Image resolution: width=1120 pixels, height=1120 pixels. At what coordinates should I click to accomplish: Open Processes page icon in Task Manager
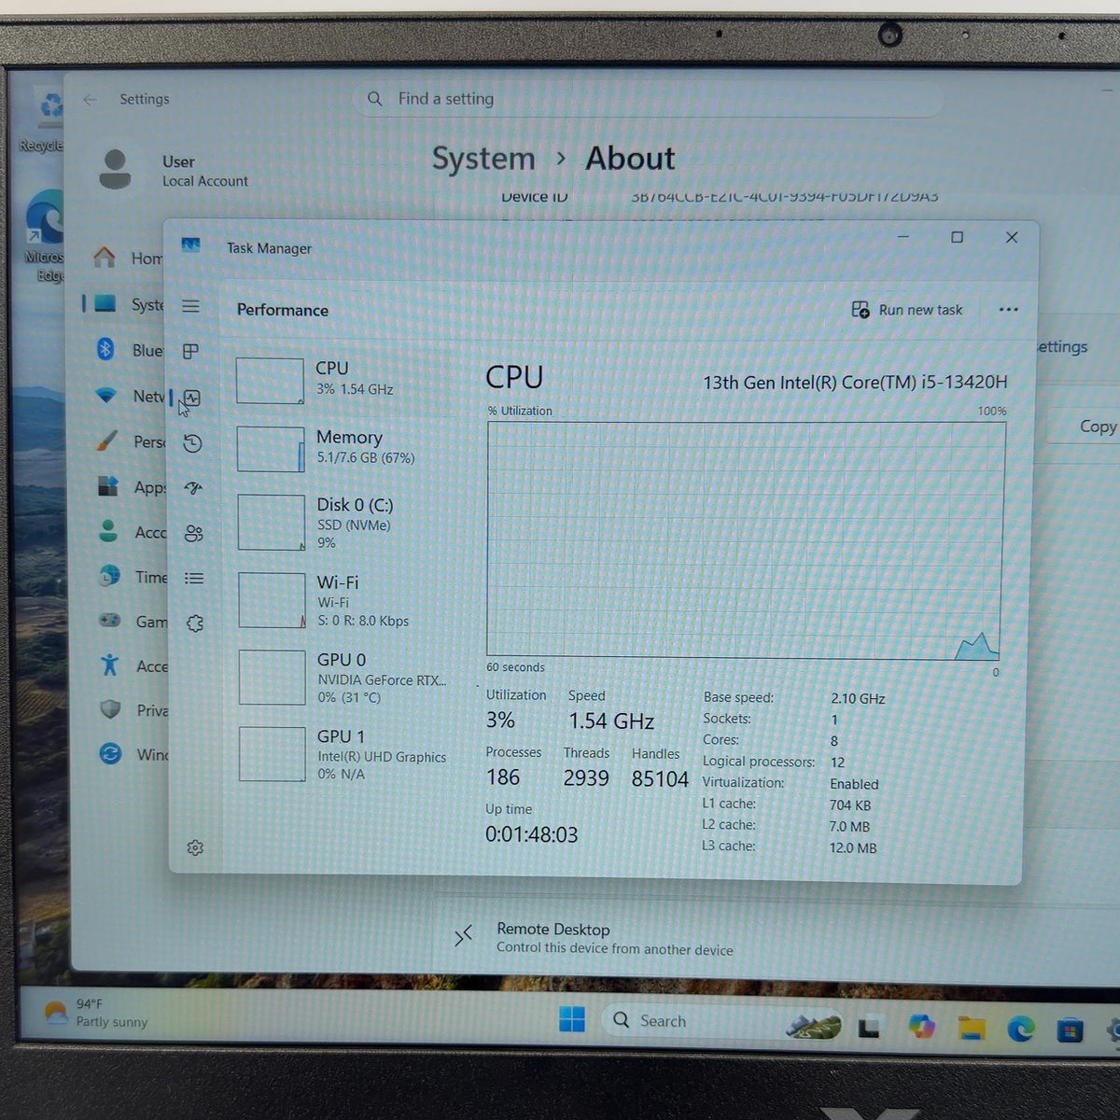(x=191, y=351)
